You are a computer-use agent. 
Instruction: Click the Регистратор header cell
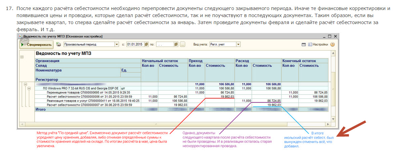pos(88,80)
